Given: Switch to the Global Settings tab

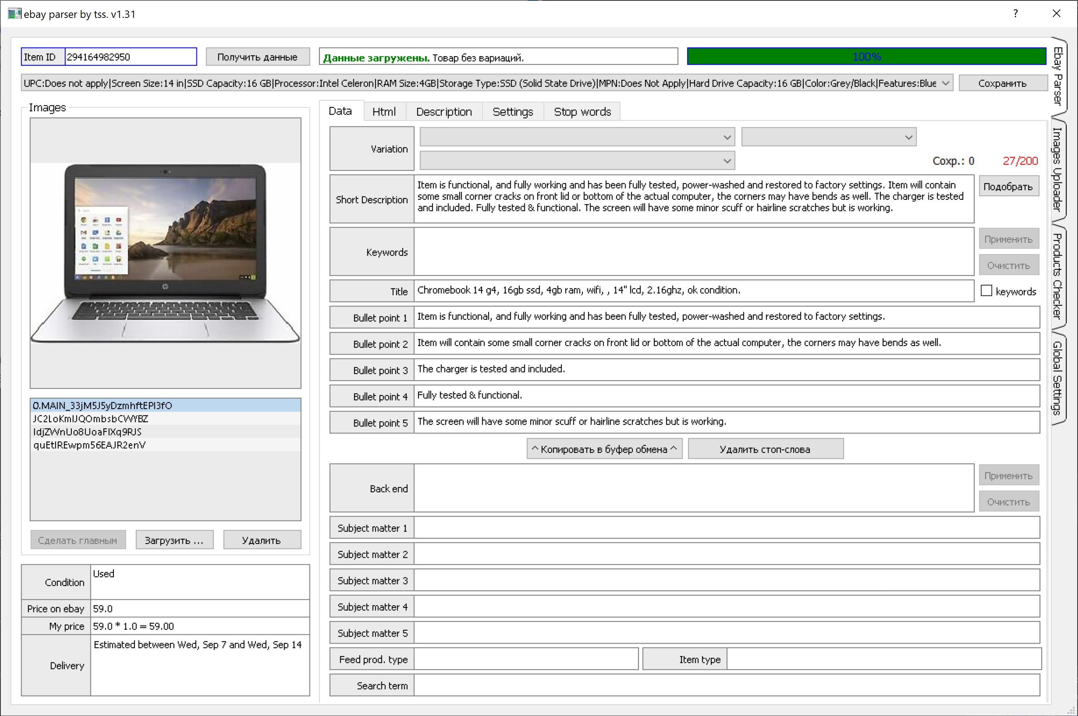Looking at the screenshot, I should 1057,379.
